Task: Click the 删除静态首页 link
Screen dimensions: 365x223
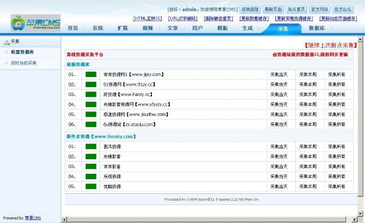Action: pyautogui.click(x=219, y=19)
